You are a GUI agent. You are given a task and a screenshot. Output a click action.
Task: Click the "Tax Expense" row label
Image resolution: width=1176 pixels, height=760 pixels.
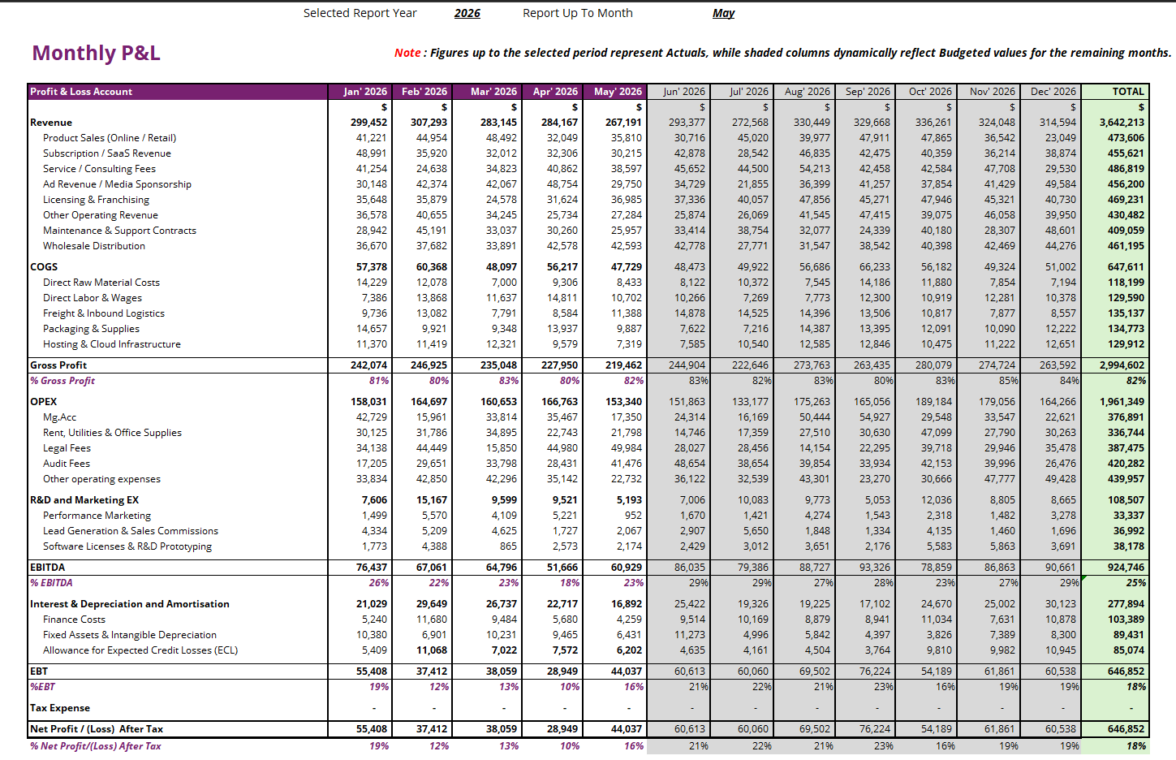[60, 708]
